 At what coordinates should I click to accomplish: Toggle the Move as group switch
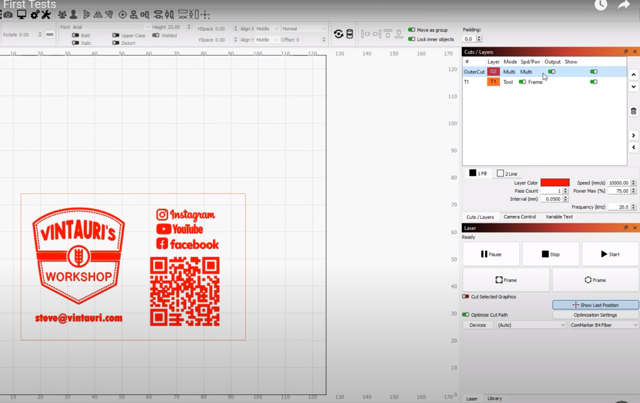[x=411, y=29]
